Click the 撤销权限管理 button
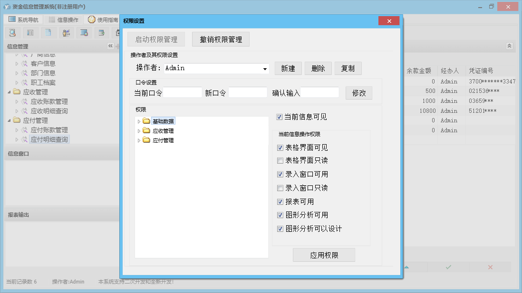This screenshot has height=293, width=522. (221, 39)
